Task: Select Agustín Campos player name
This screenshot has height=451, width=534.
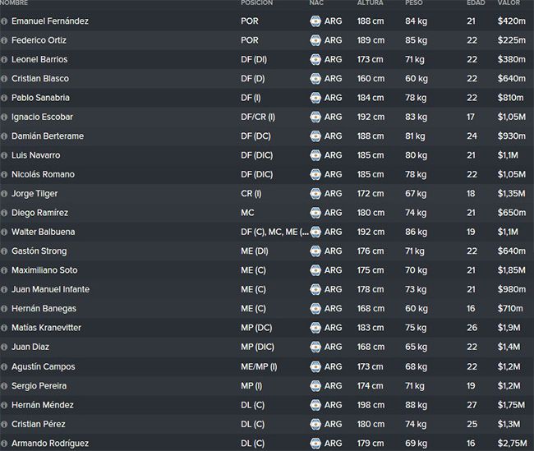Action: click(x=44, y=367)
